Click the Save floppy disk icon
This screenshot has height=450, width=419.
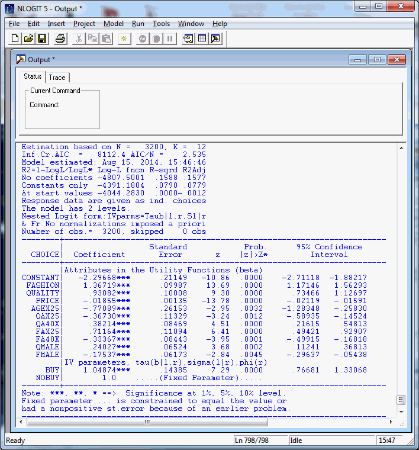(42, 38)
